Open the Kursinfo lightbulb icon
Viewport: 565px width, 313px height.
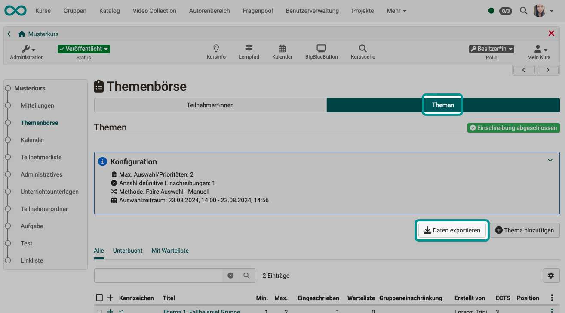point(216,49)
